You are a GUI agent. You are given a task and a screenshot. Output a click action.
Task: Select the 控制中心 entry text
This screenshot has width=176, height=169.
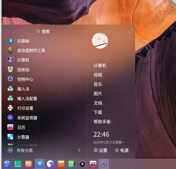point(25,79)
